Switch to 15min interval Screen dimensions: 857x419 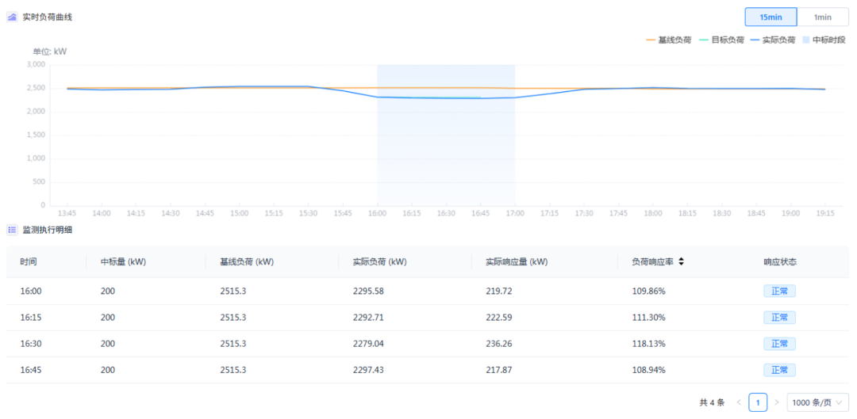(x=771, y=17)
